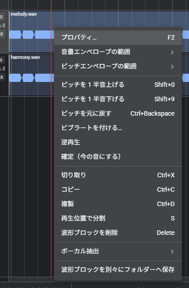189x288 pixels.
Task: Click 確定（今の音にする）
Action: click(x=118, y=157)
